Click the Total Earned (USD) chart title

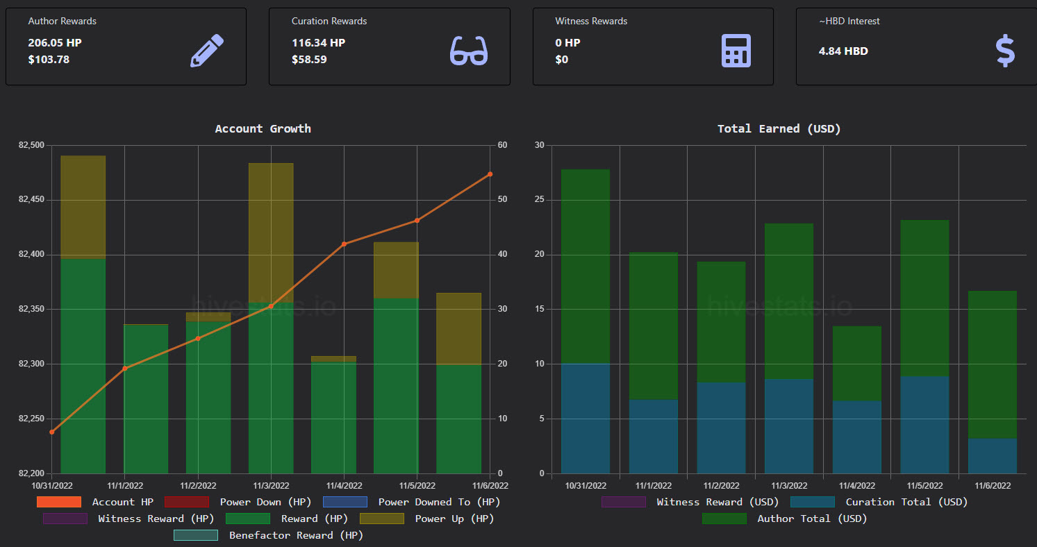click(779, 128)
